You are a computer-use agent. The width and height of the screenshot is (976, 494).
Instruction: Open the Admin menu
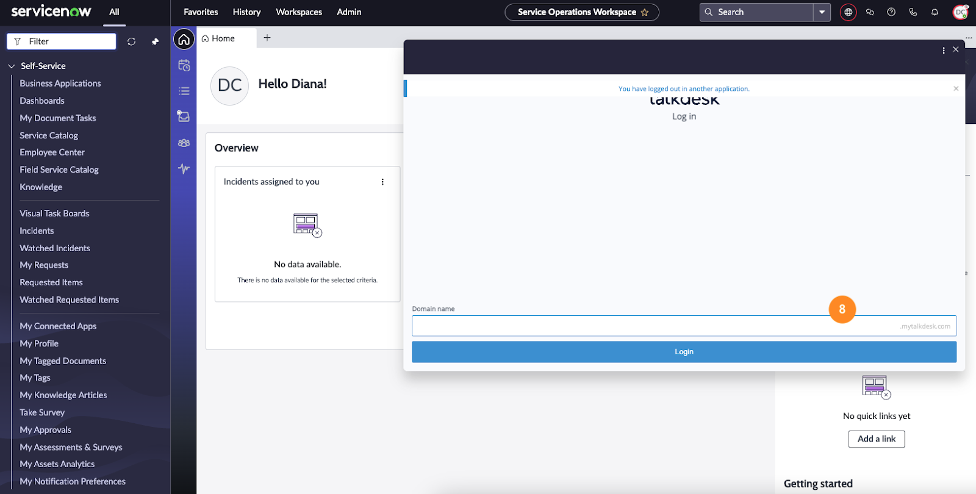point(349,12)
